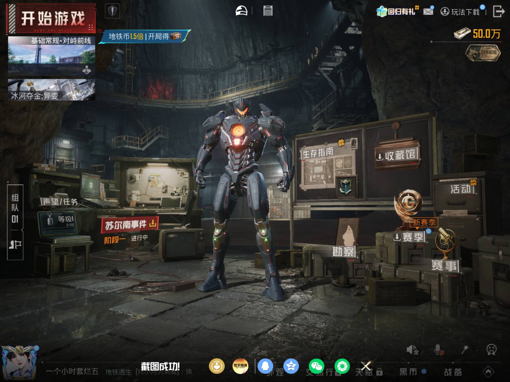Open the 赛季 download entry
Screen dimensions: 510x382
click(x=409, y=237)
